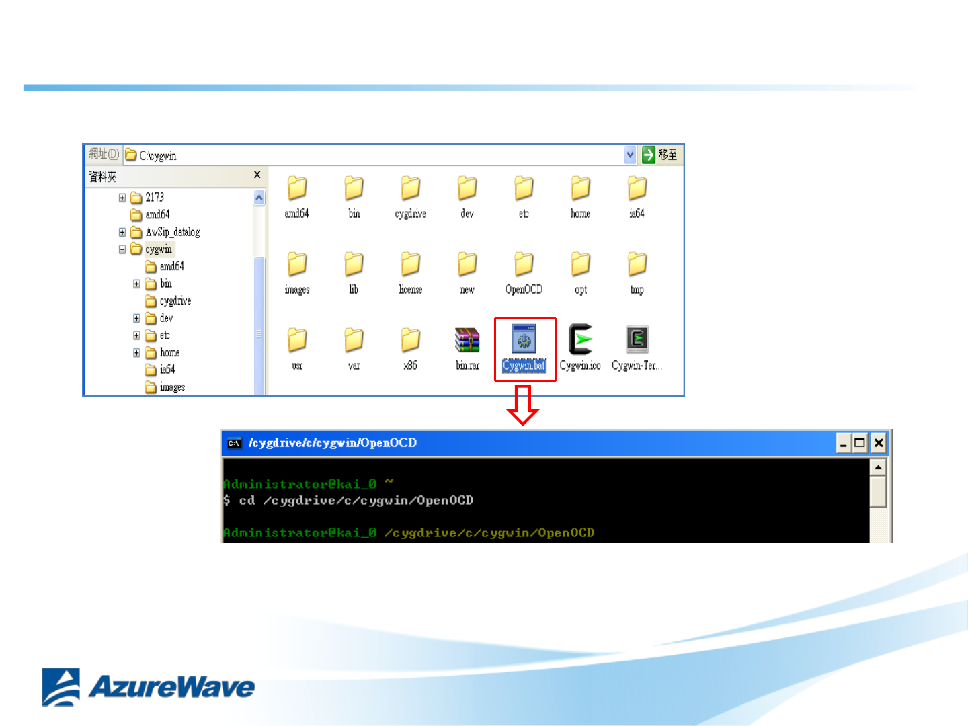
Task: Select the Cygwin.bat batch file
Action: point(524,339)
